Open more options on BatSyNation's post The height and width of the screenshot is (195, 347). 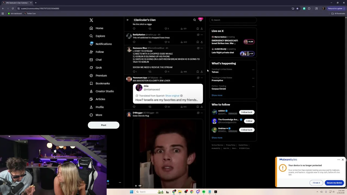coord(202,35)
